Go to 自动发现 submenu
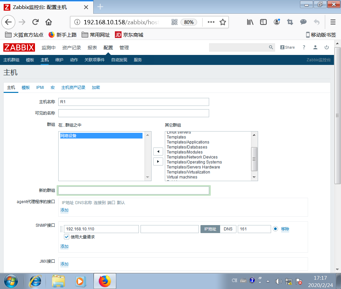Viewport: 341px width, 289px height. pos(119,60)
